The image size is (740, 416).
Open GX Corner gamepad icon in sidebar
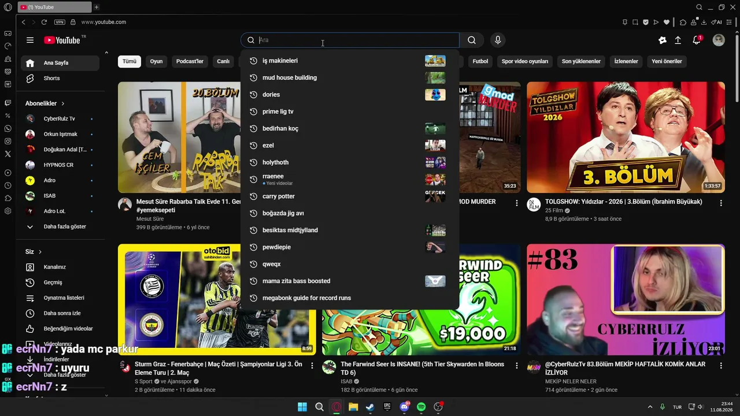(x=8, y=34)
